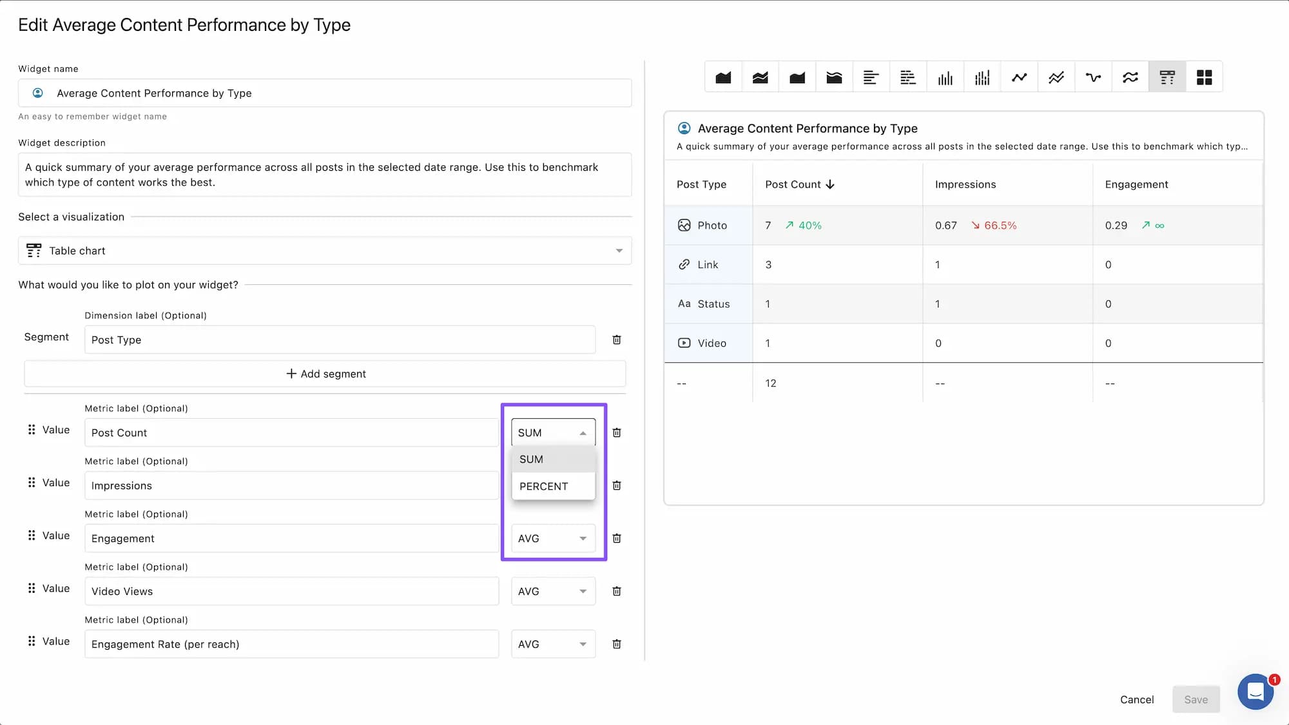Choose the vertical column chart icon
The image size is (1289, 725).
[945, 77]
